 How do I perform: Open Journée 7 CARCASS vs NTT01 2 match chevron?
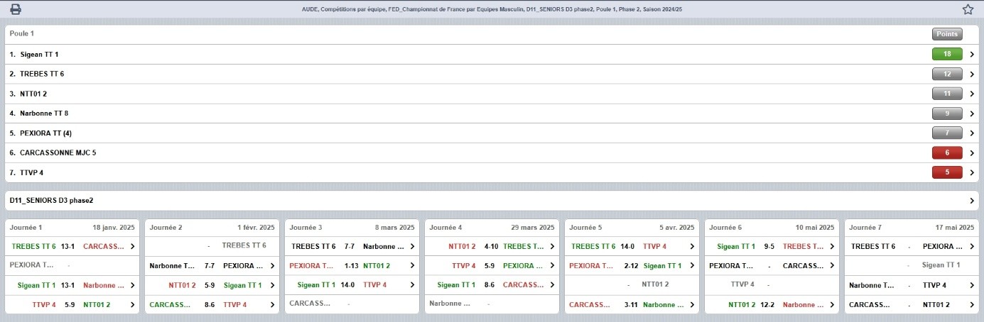(x=972, y=304)
